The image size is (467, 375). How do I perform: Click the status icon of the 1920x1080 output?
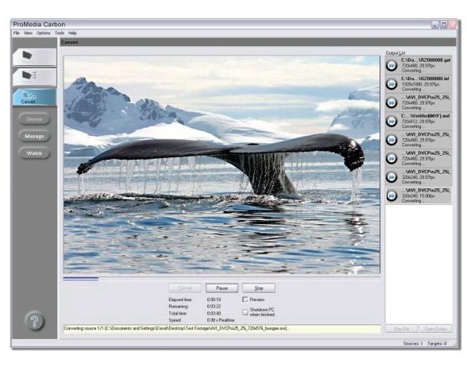392,84
